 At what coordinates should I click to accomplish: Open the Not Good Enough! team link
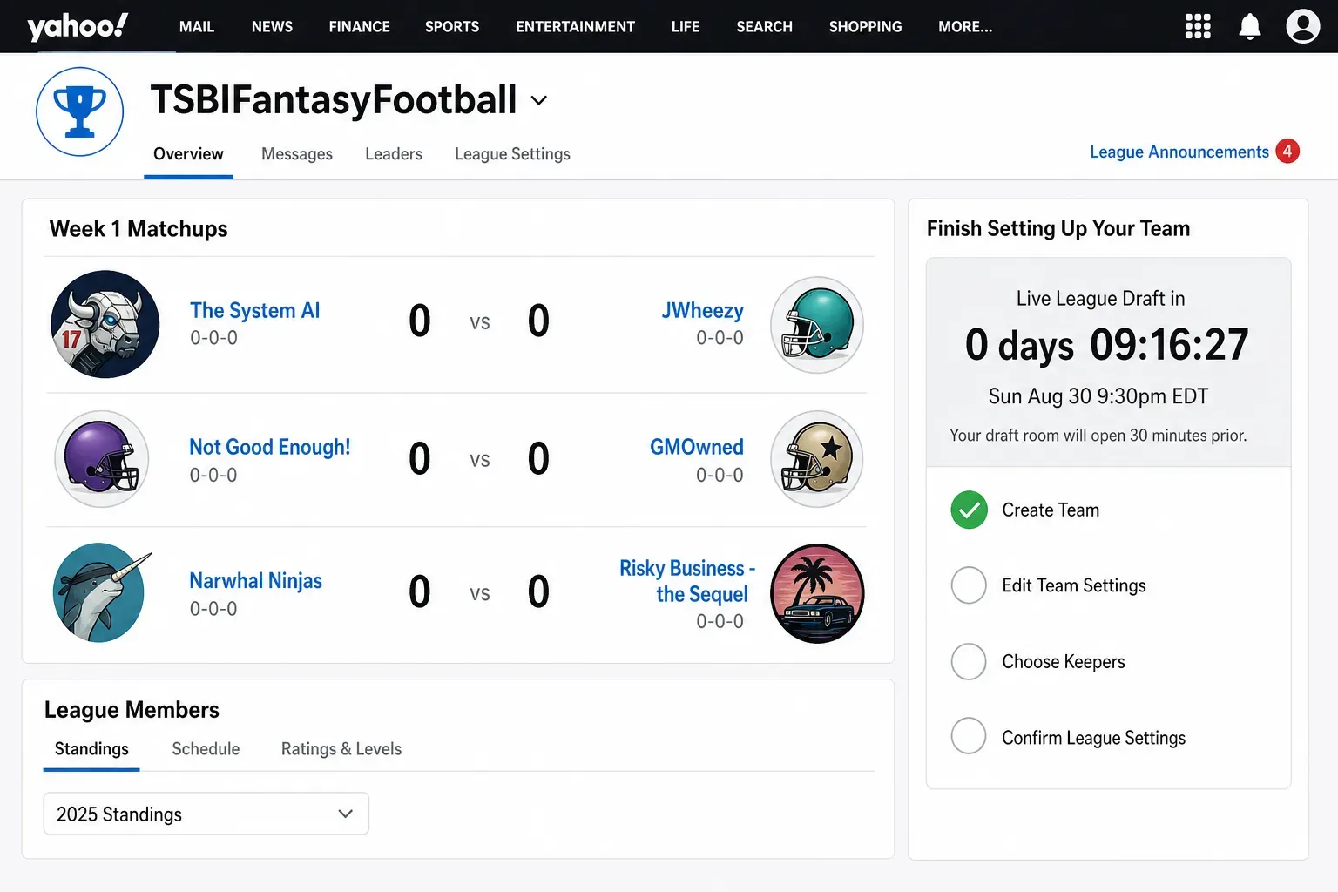[270, 447]
